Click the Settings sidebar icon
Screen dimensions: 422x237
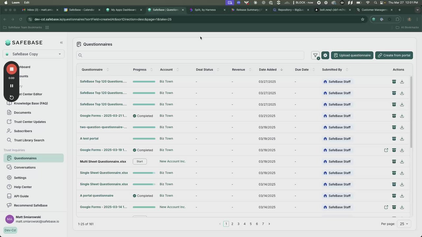[9, 178]
